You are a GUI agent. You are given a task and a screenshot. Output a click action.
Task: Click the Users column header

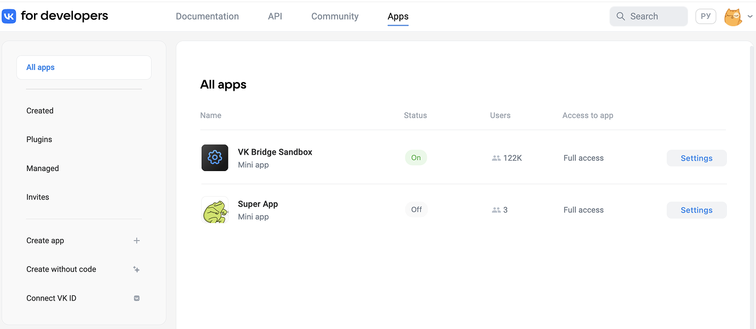(x=500, y=115)
